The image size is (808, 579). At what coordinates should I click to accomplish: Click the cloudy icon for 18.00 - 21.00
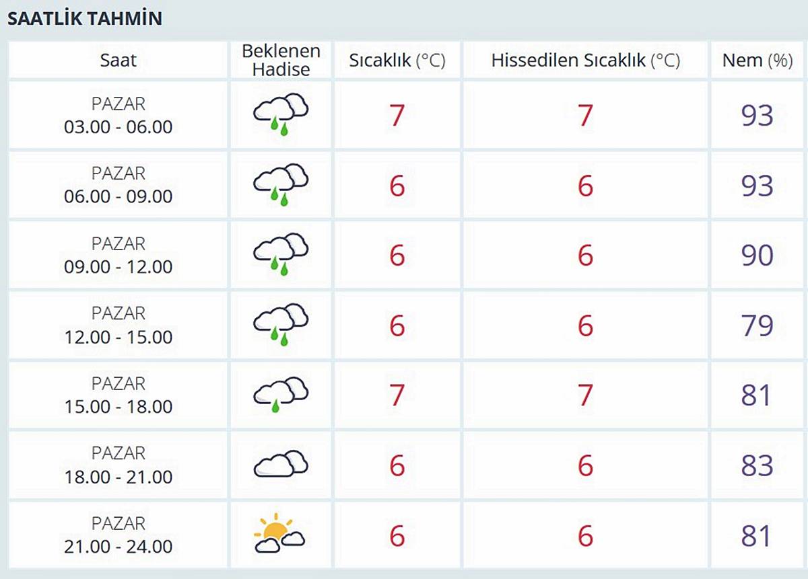pos(281,465)
